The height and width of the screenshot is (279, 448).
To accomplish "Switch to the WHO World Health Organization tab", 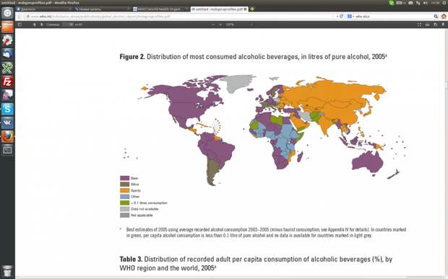I will pos(160,9).
